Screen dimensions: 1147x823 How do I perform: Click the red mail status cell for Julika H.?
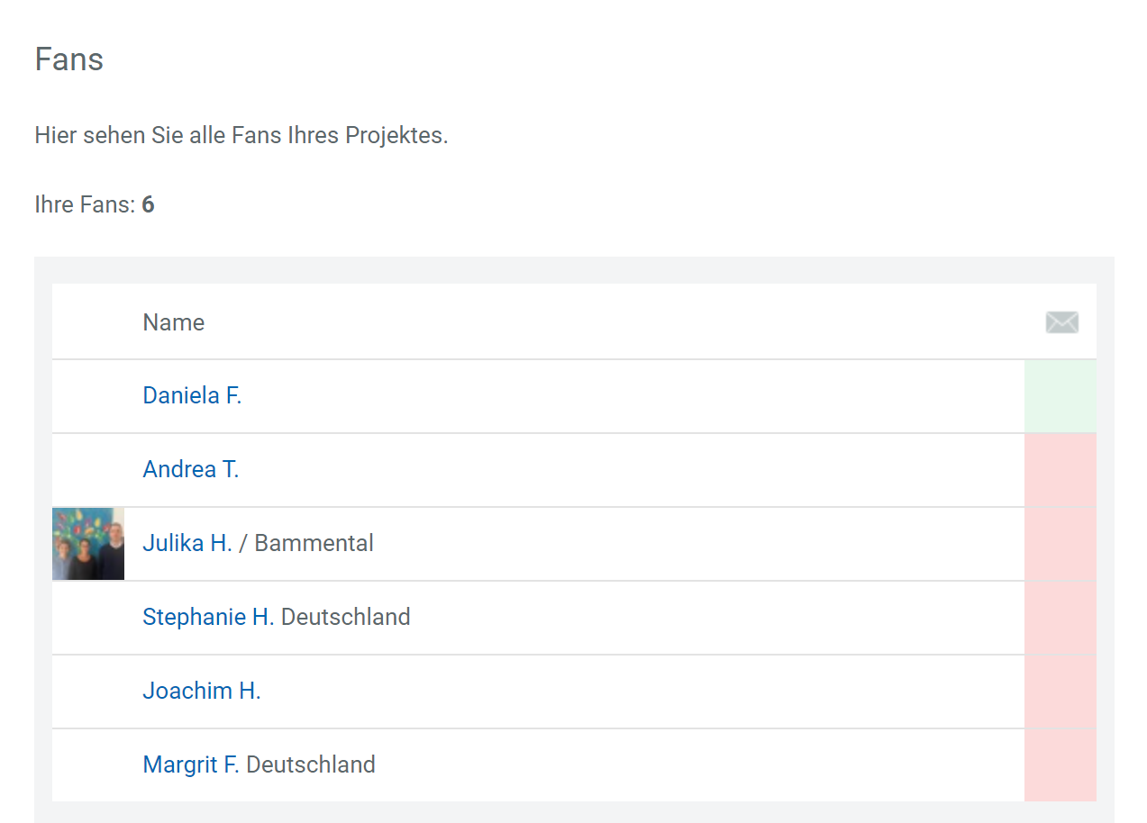(1061, 544)
